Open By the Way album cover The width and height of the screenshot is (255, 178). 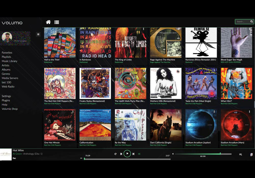click(x=130, y=125)
